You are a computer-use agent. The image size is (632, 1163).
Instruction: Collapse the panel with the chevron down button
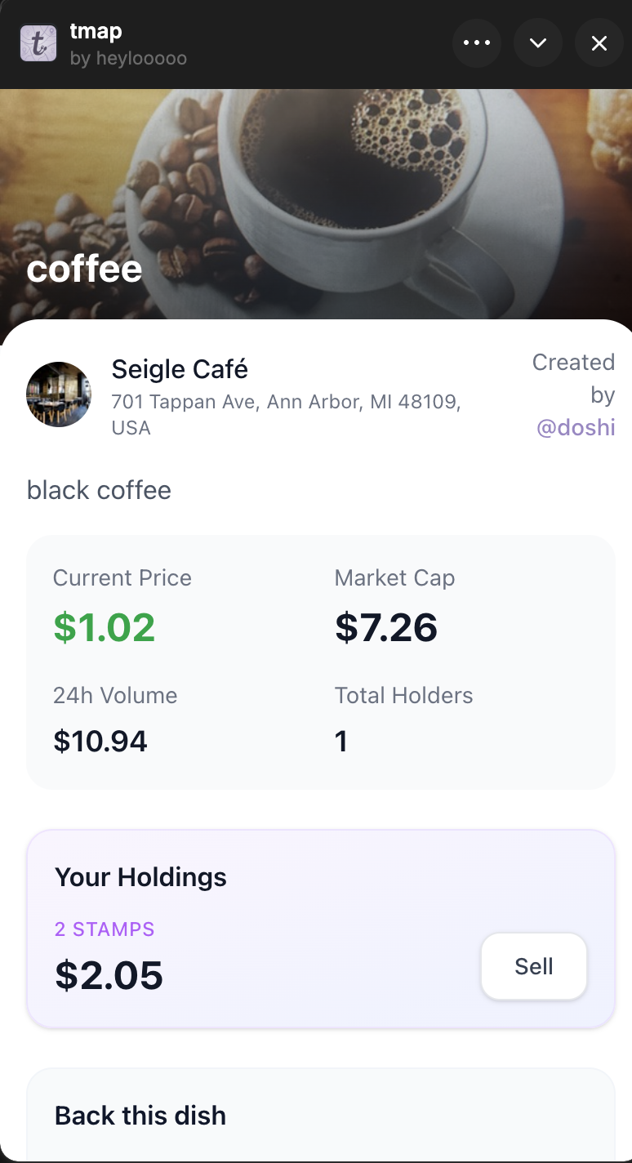tap(538, 43)
